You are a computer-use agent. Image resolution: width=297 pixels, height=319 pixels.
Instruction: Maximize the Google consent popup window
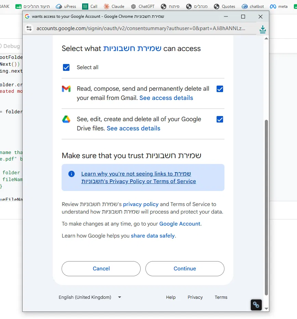click(x=243, y=16)
